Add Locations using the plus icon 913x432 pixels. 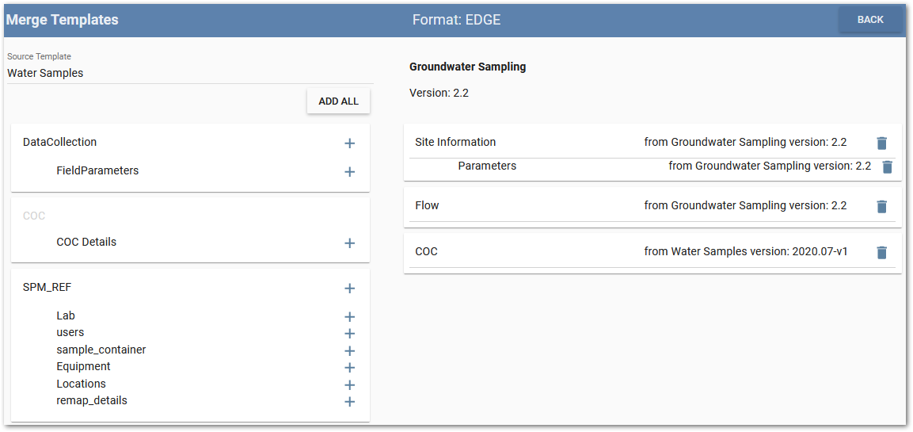click(349, 385)
